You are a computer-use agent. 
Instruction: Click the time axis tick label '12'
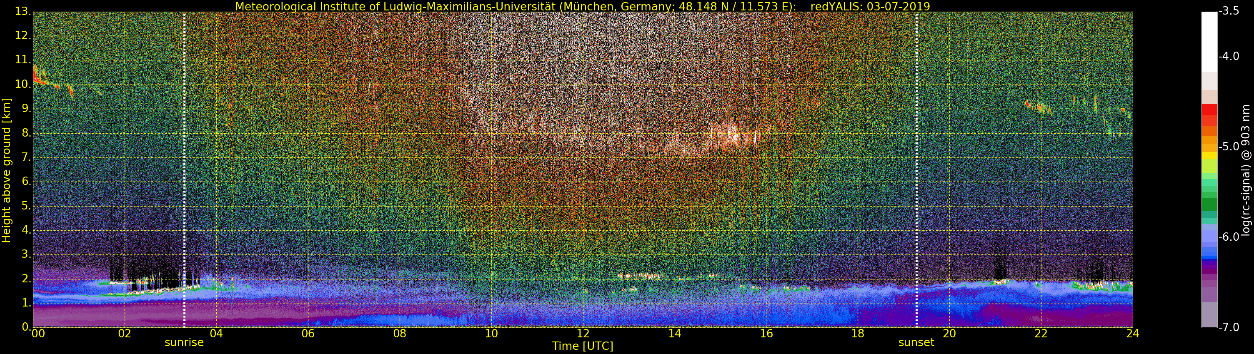[583, 334]
